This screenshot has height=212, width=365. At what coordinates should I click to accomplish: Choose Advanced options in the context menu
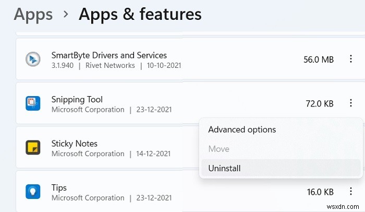click(242, 129)
